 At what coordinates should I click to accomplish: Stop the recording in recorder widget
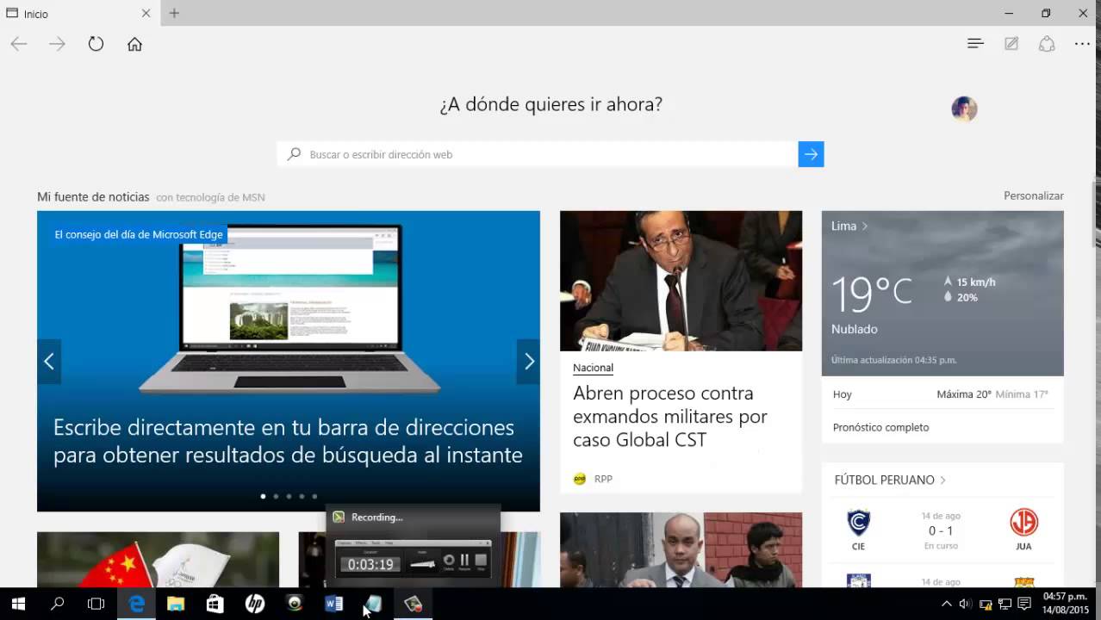(481, 561)
